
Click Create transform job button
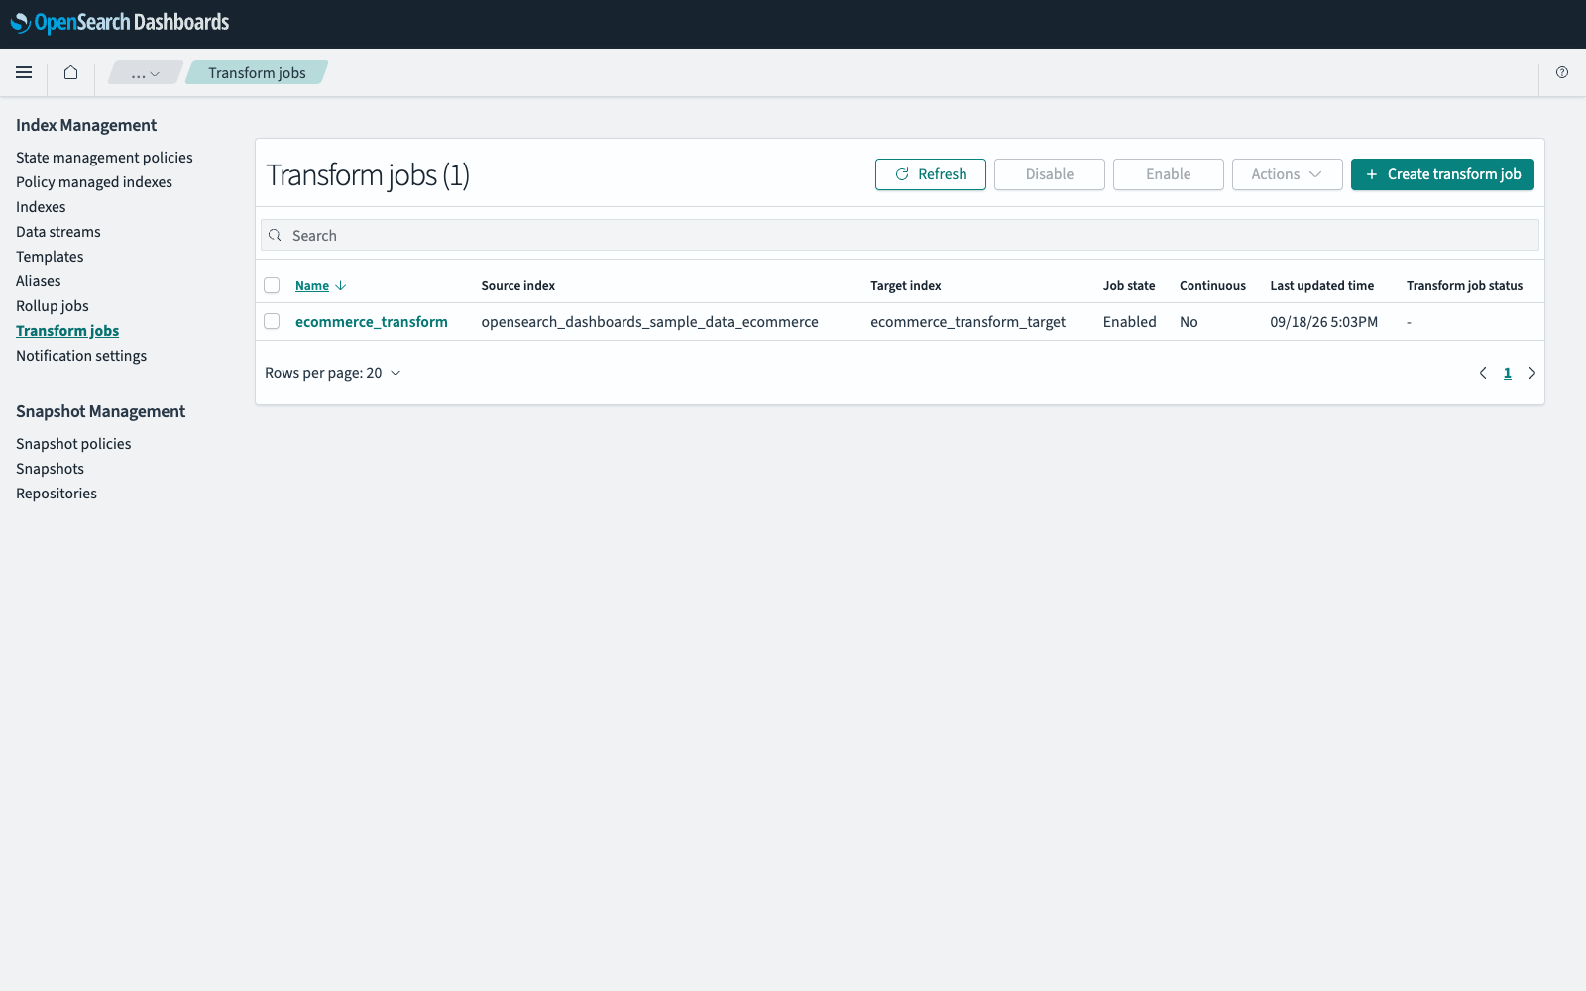click(1442, 174)
